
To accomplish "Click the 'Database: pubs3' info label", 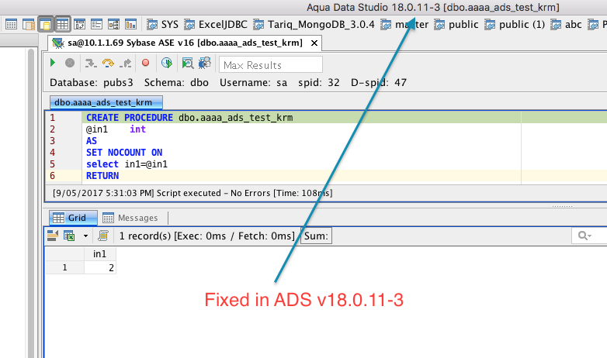I will click(92, 83).
